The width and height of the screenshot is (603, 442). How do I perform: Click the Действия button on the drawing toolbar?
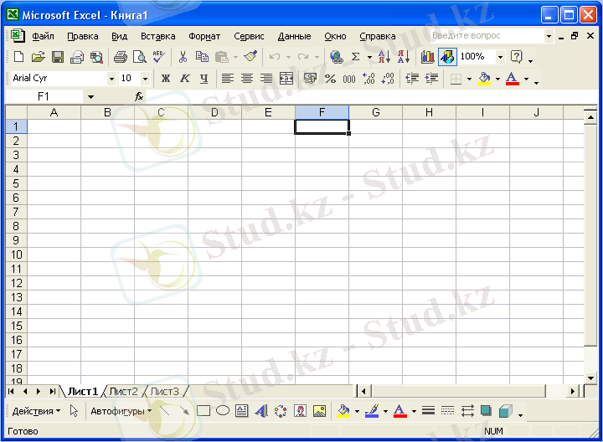[x=35, y=411]
